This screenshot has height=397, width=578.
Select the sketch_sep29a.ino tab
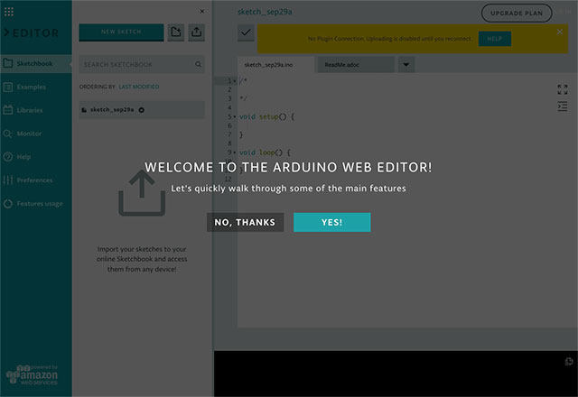coord(275,65)
